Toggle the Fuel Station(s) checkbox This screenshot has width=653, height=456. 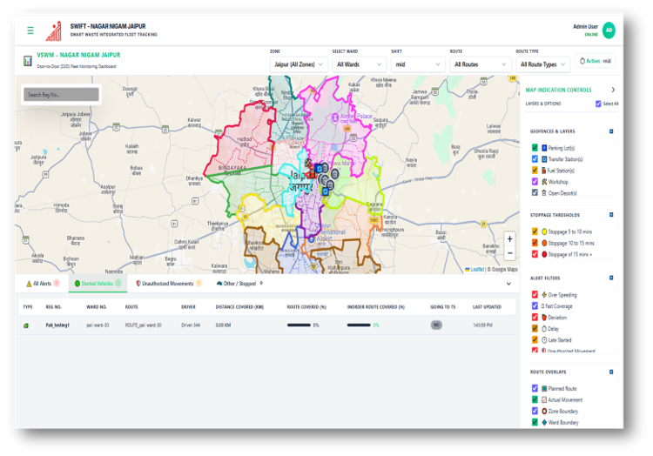pyautogui.click(x=535, y=171)
